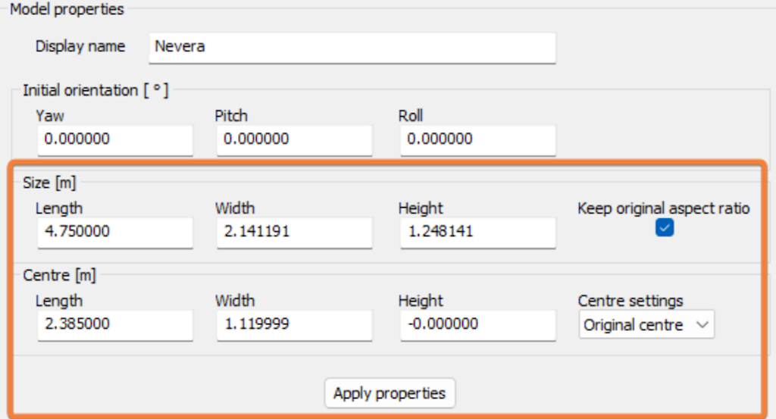
Task: Click the Apply properties button
Action: 390,393
